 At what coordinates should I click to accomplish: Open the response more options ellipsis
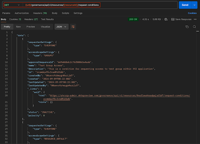tap(195, 19)
